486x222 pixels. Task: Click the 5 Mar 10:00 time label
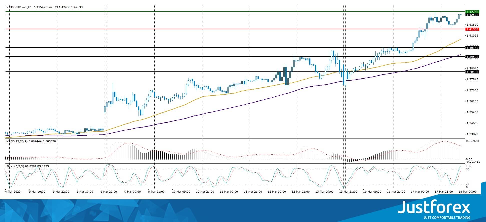37,192
